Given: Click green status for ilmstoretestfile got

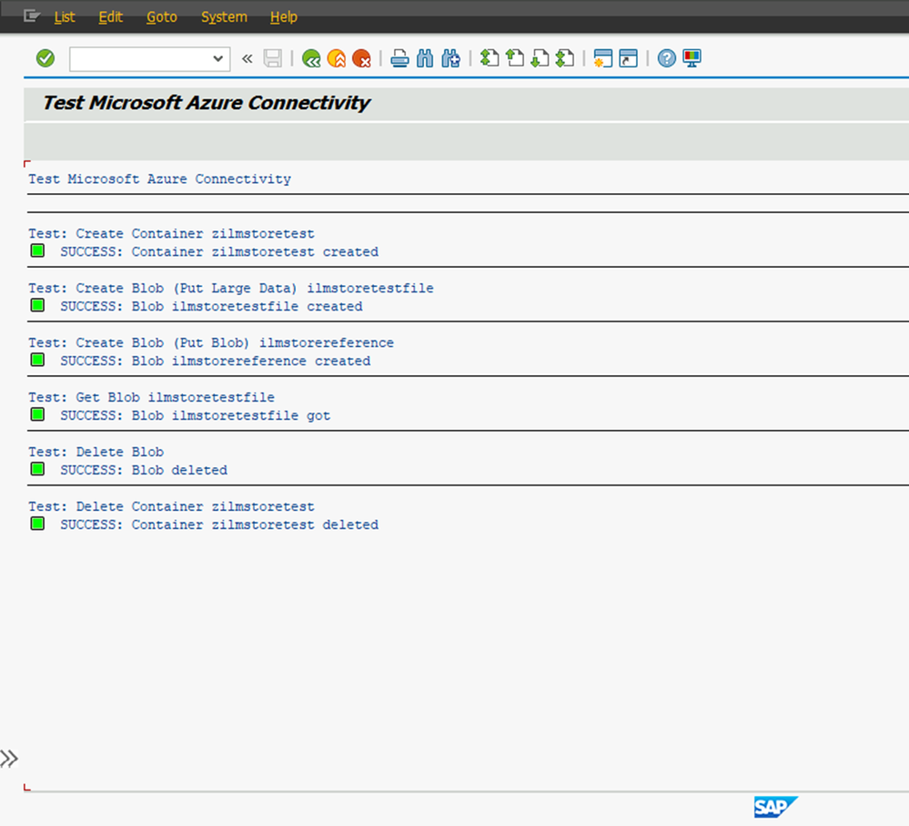Looking at the screenshot, I should (37, 414).
